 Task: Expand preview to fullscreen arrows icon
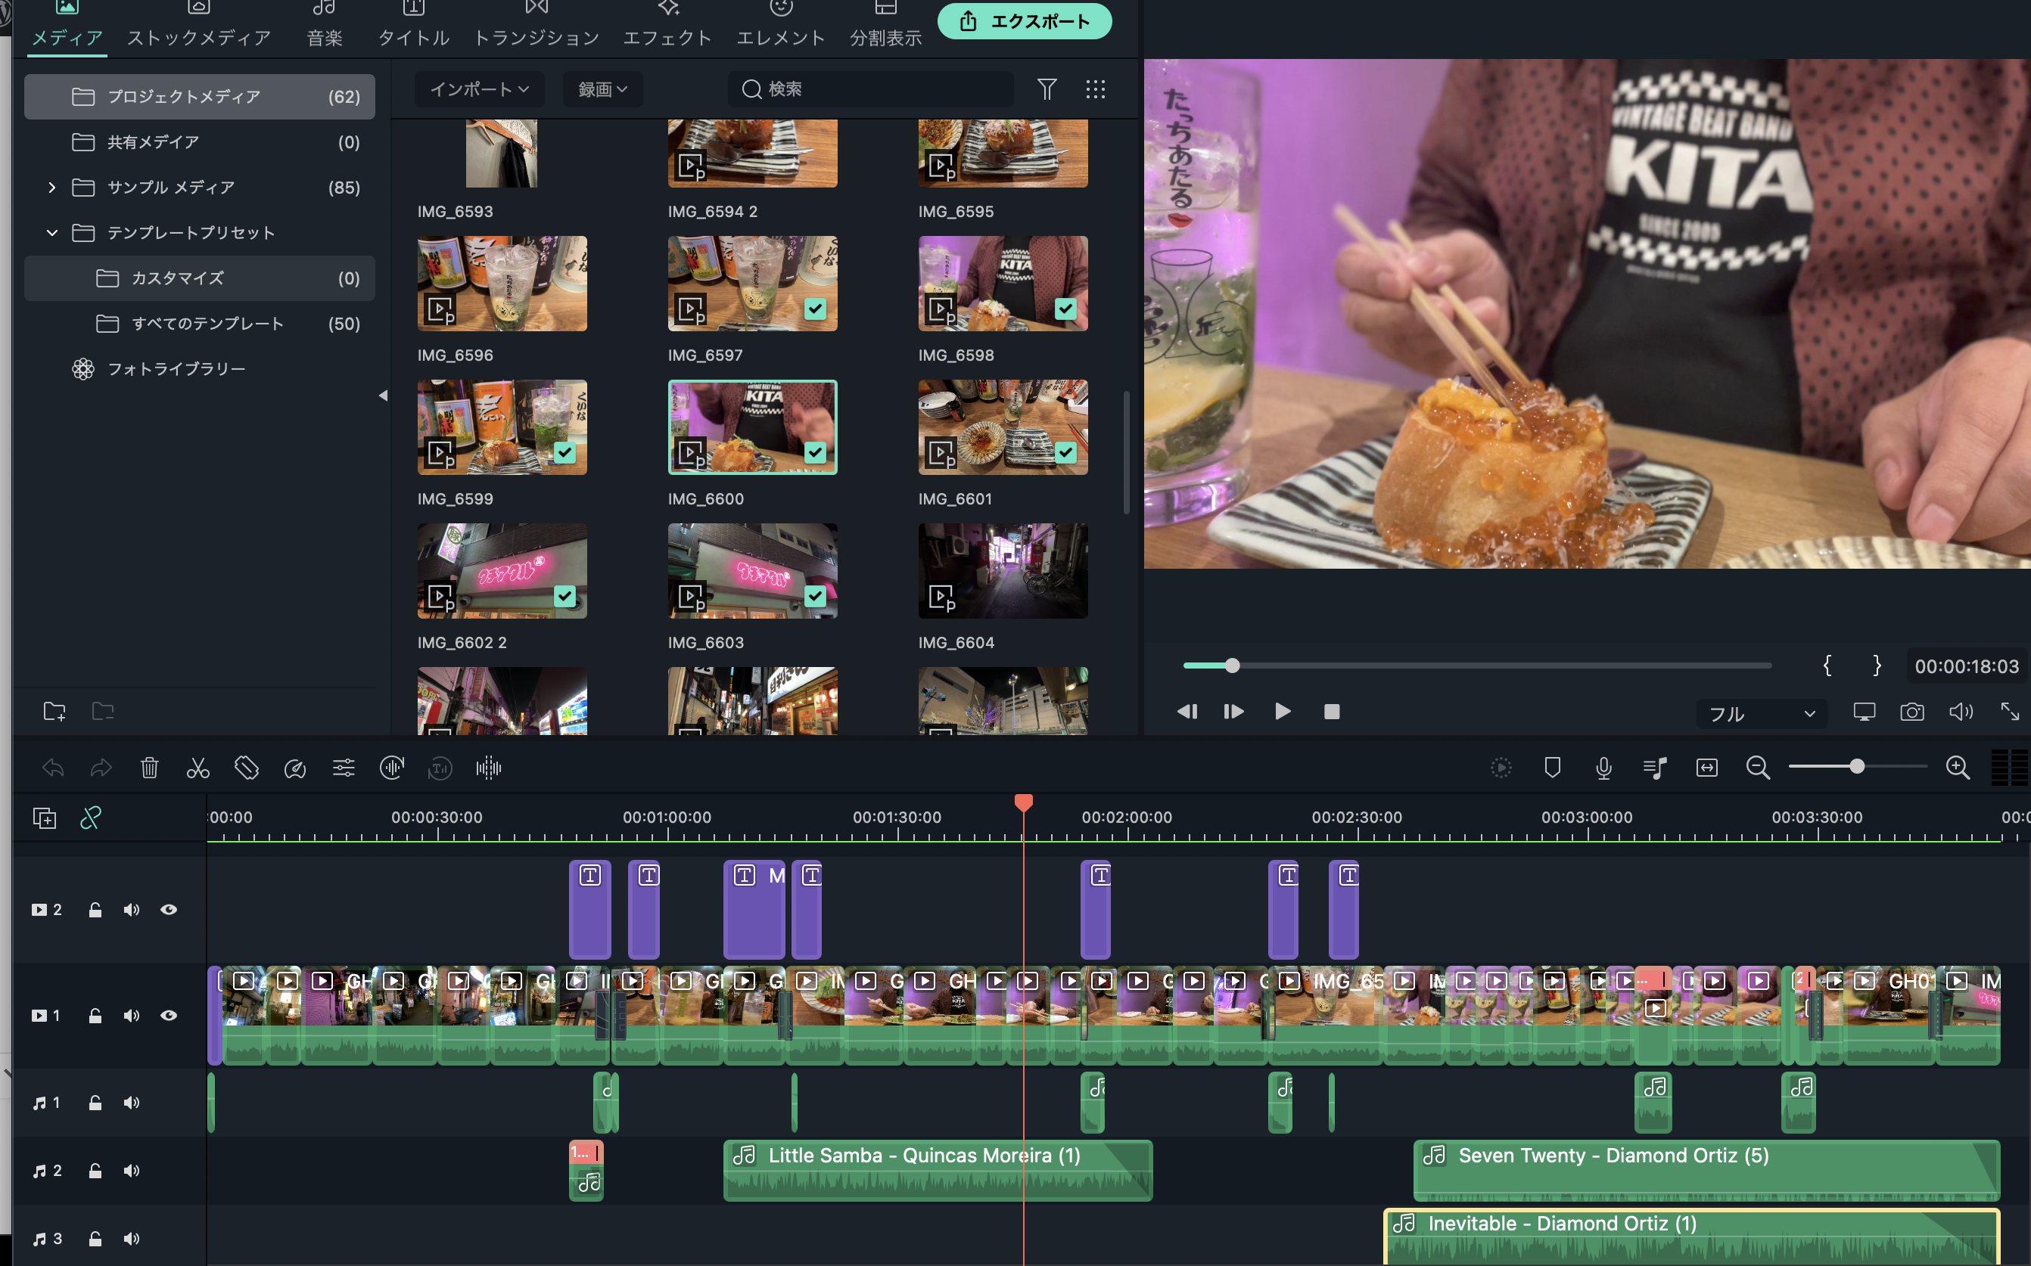click(x=2009, y=712)
